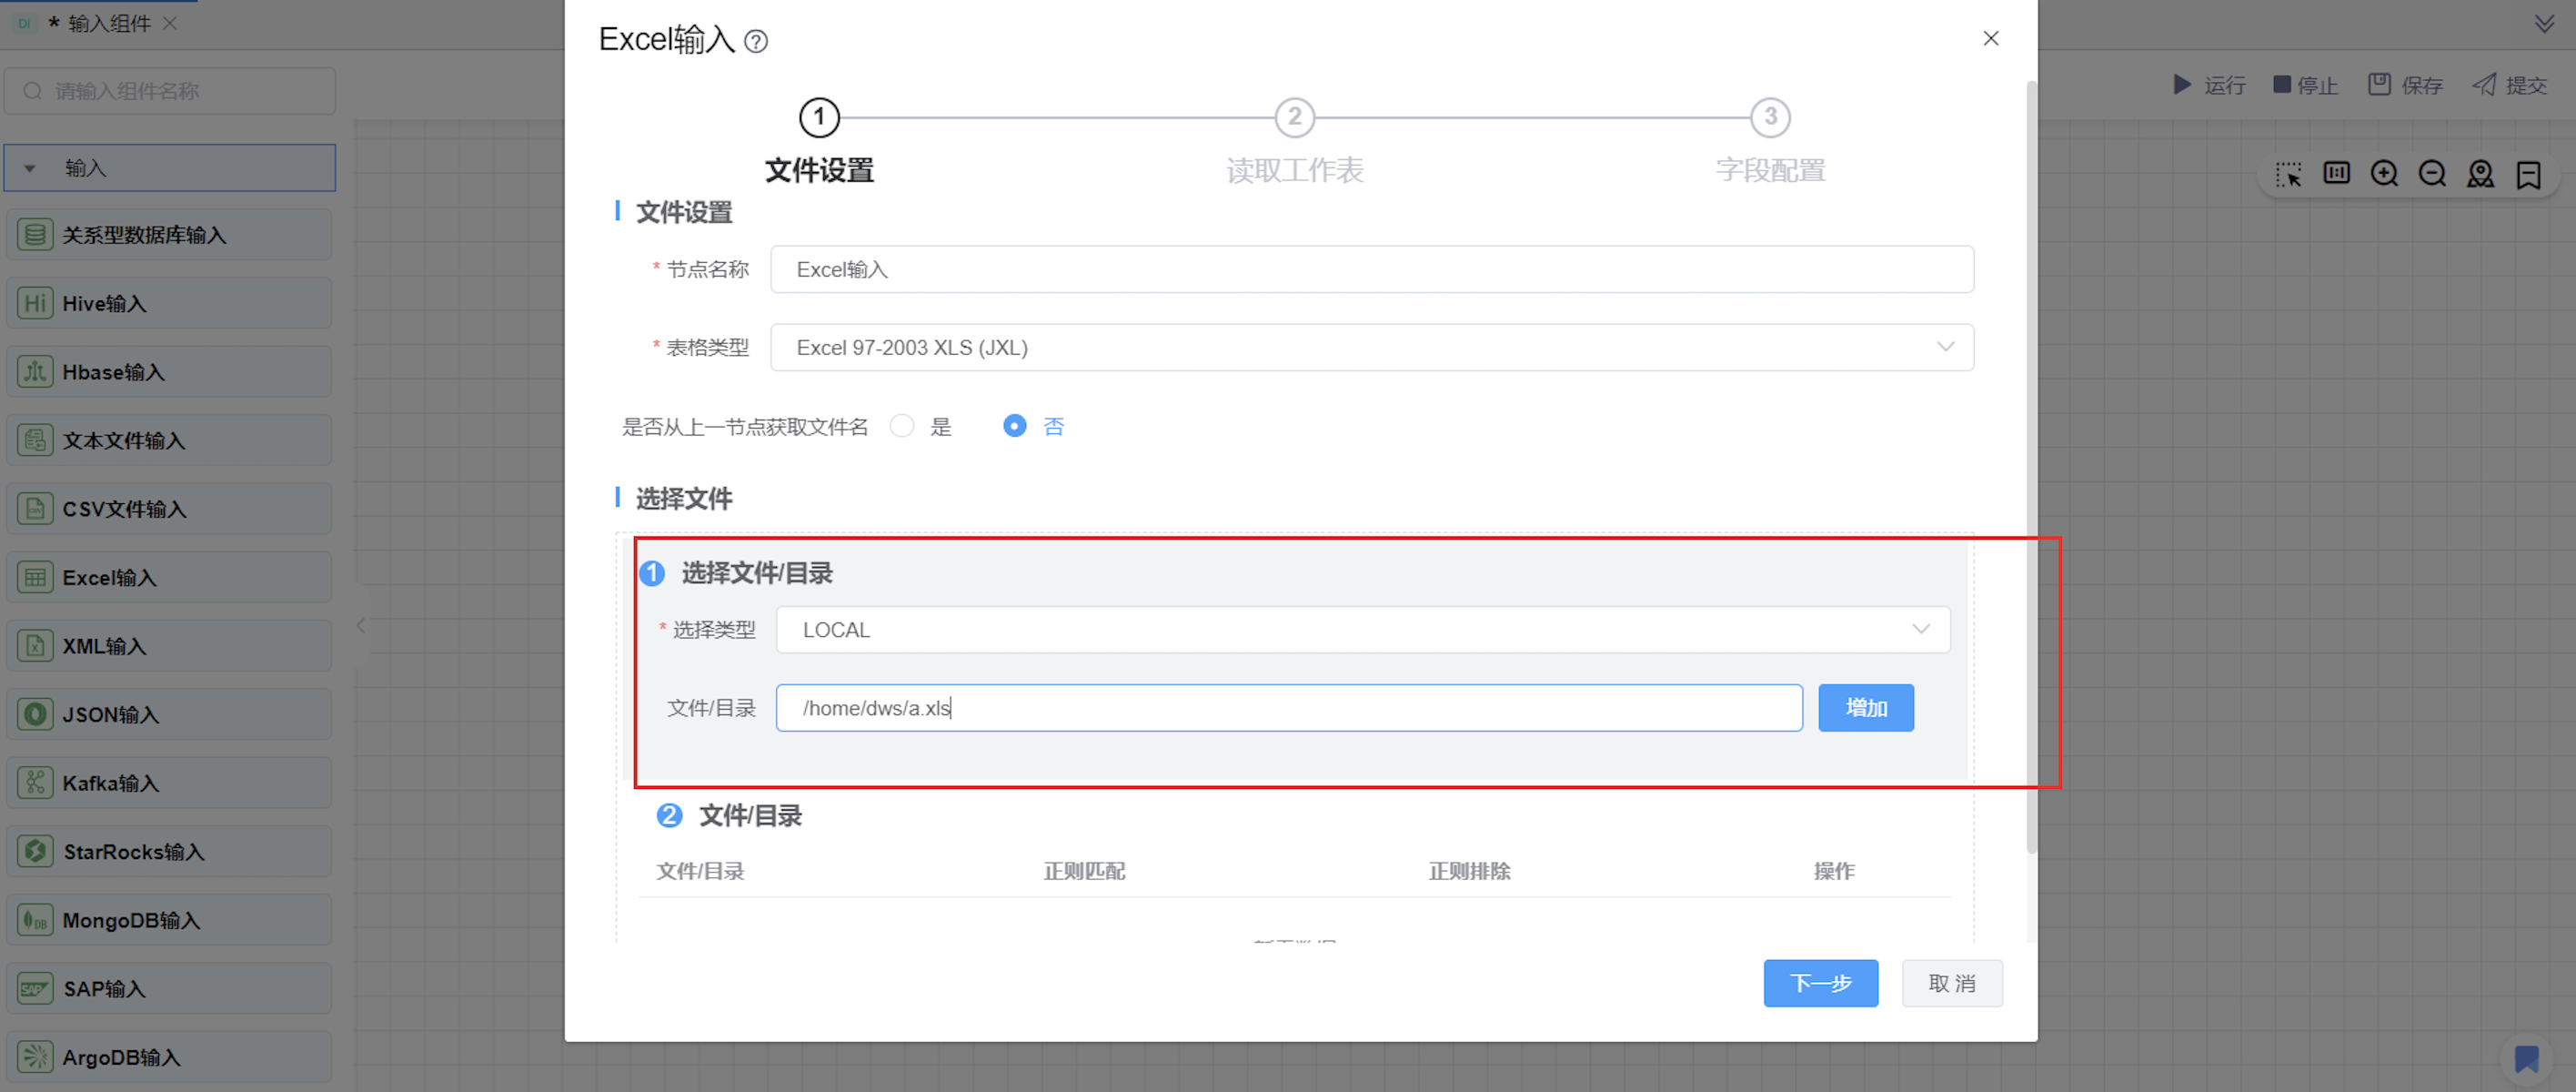Click the marquee selection tool icon

[x=2288, y=174]
